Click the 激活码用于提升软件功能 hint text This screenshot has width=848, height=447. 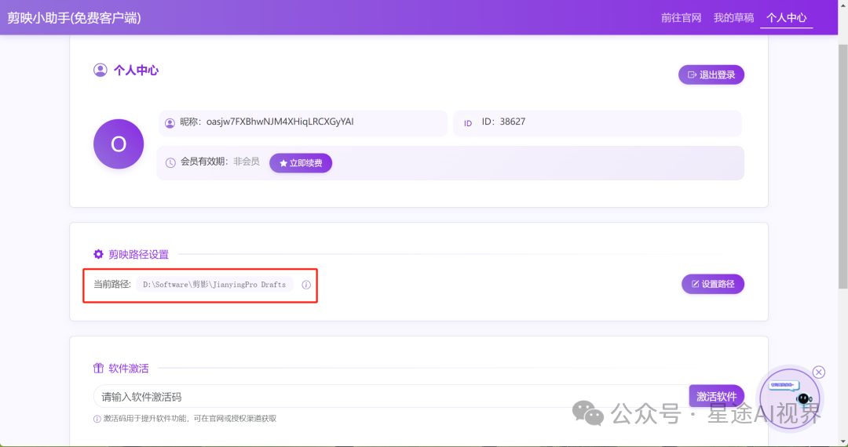(190, 419)
